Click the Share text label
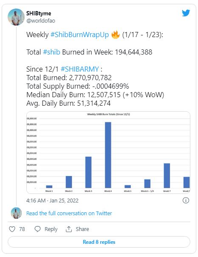Viewport: 198px width, 257px height. (x=82, y=229)
